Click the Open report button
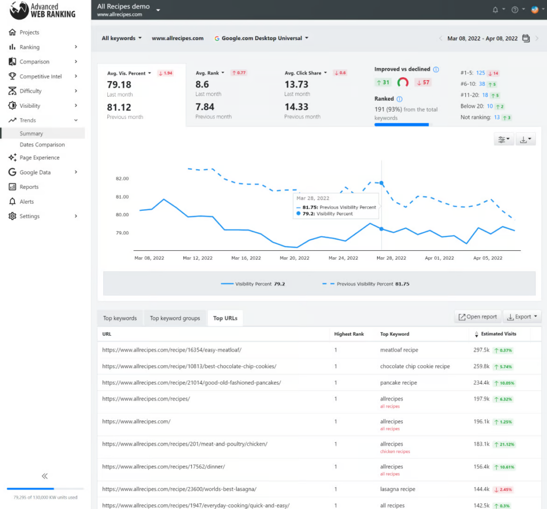 [477, 316]
